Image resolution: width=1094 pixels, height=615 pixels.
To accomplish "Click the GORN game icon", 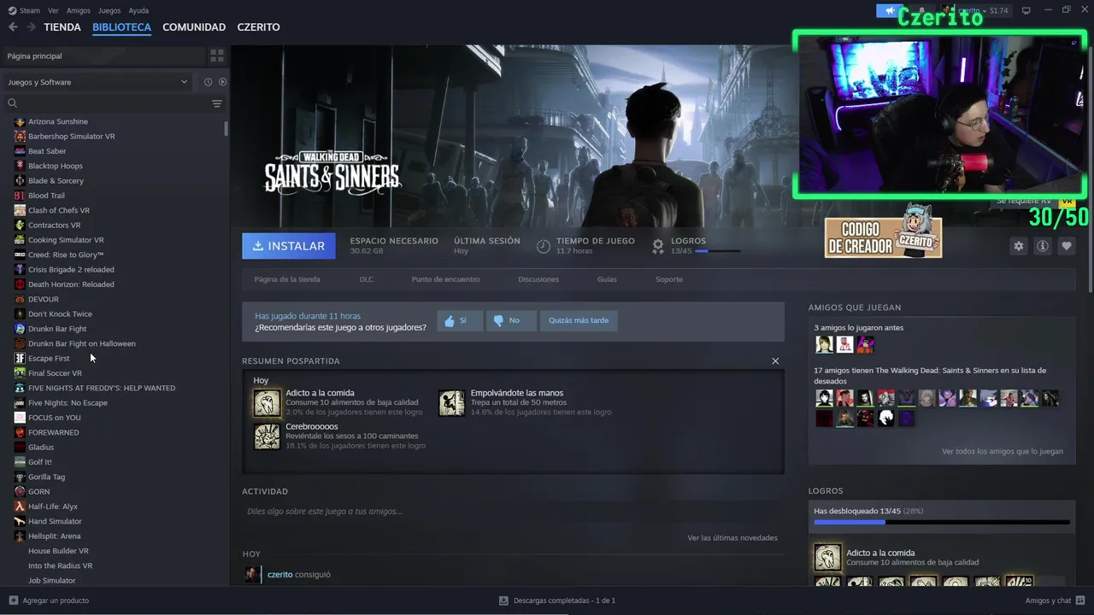I will click(x=20, y=492).
